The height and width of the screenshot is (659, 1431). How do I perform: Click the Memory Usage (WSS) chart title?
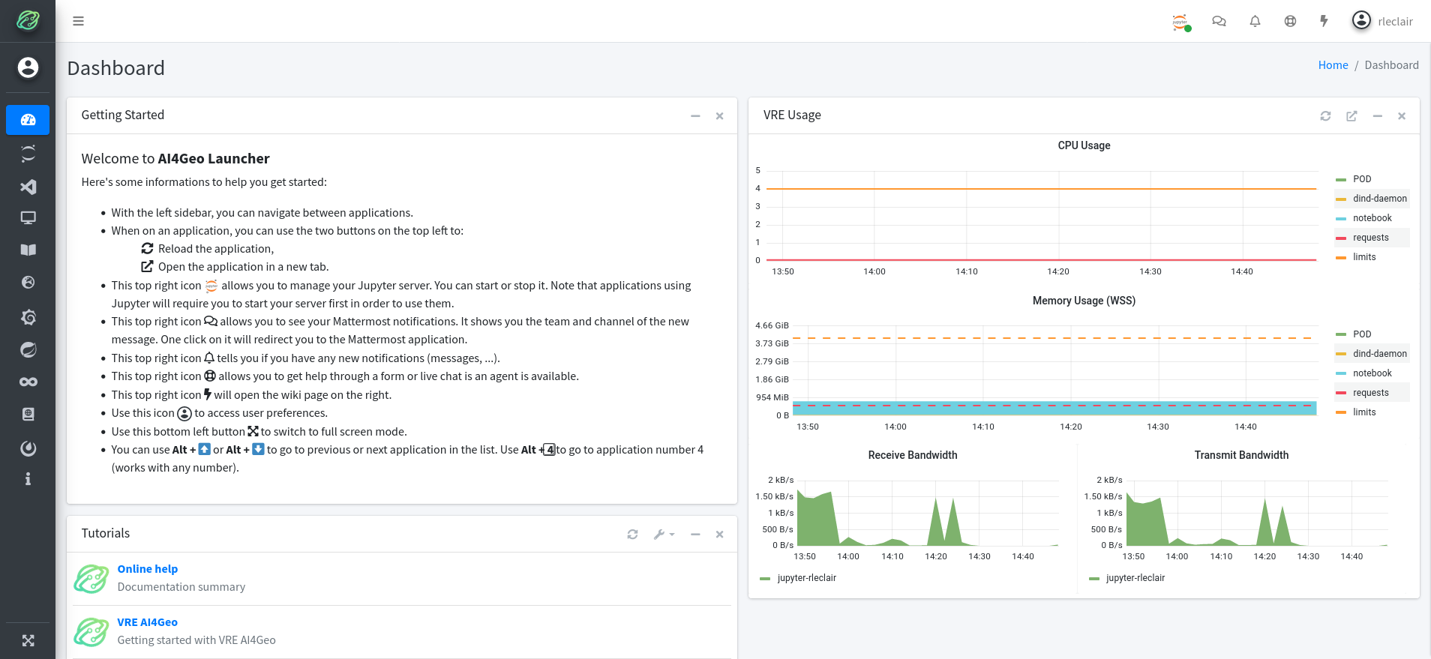(x=1084, y=301)
